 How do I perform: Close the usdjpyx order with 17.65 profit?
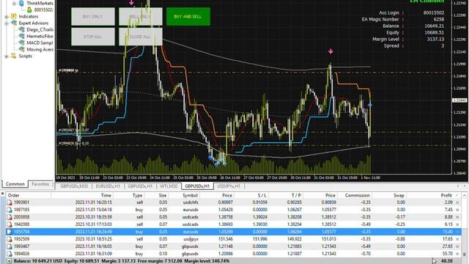click(457, 239)
